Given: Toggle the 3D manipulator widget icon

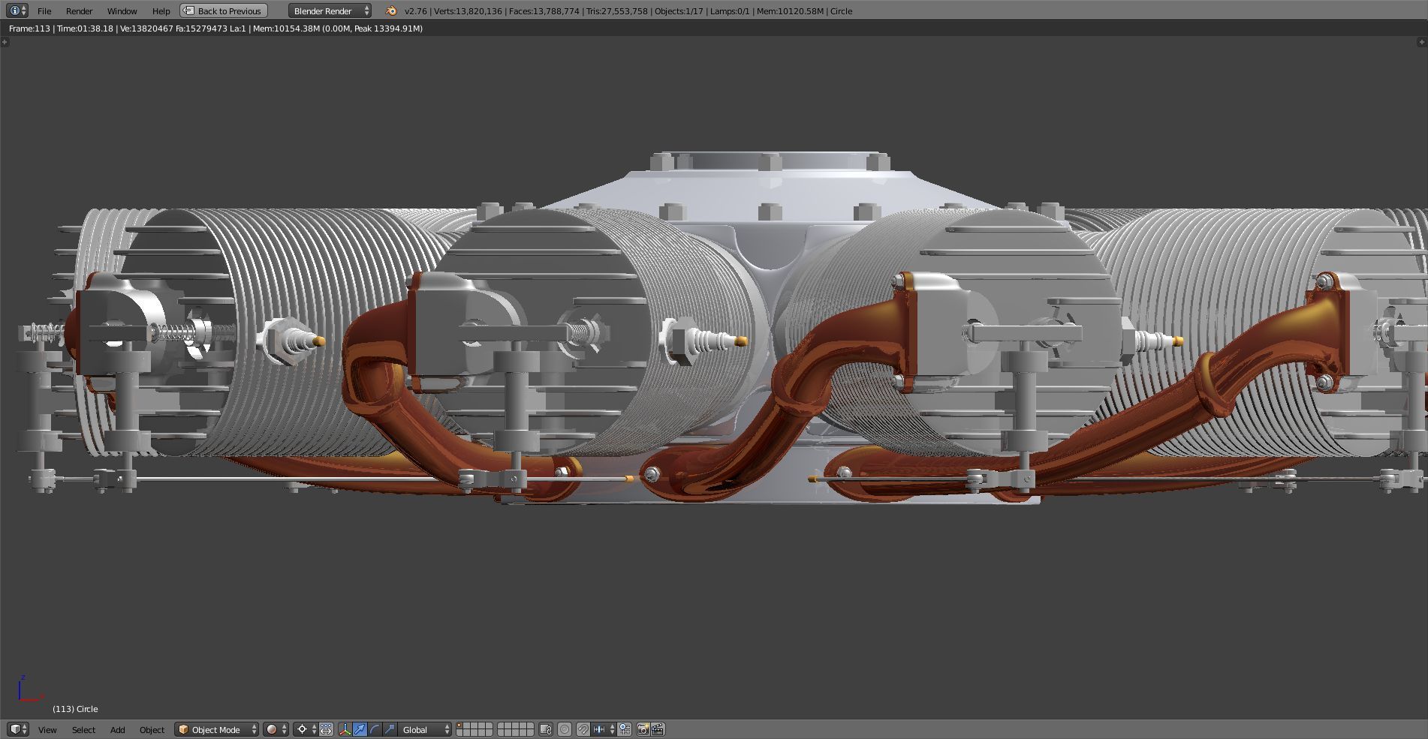Looking at the screenshot, I should [345, 729].
